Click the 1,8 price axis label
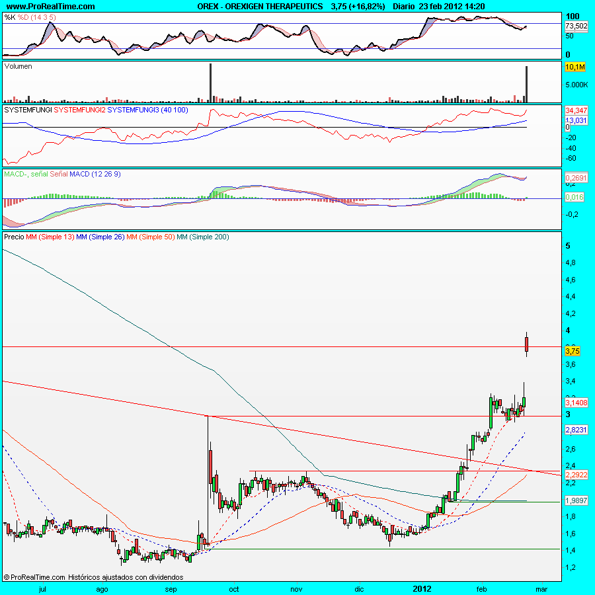This screenshot has height=595, width=595. [571, 517]
